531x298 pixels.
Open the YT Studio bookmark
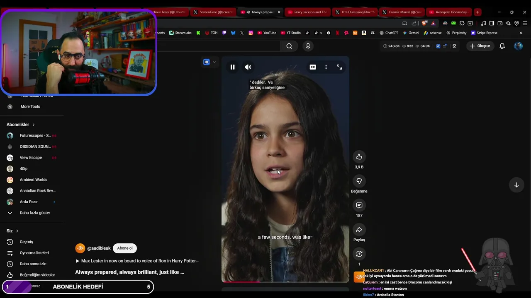point(291,33)
